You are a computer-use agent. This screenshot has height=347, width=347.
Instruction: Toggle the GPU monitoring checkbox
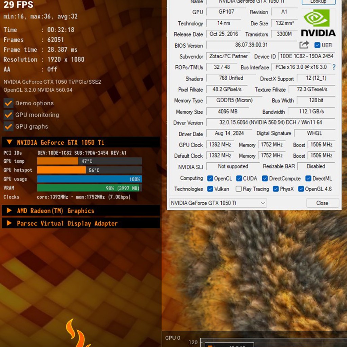click(8, 115)
